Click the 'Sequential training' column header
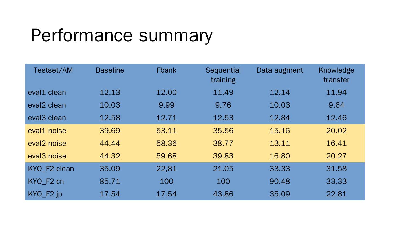This screenshot has width=406, height=228. (223, 75)
